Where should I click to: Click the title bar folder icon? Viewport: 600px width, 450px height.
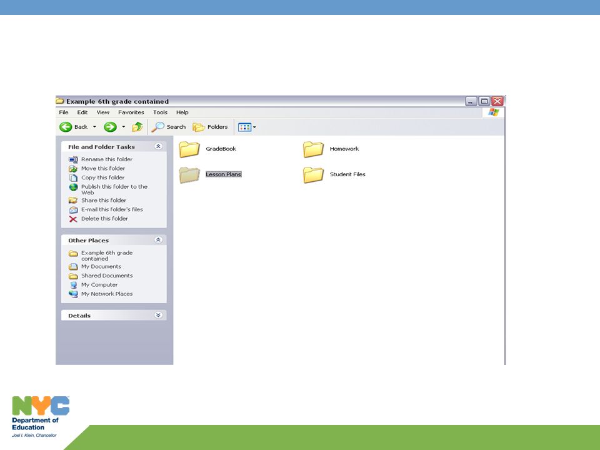60,101
